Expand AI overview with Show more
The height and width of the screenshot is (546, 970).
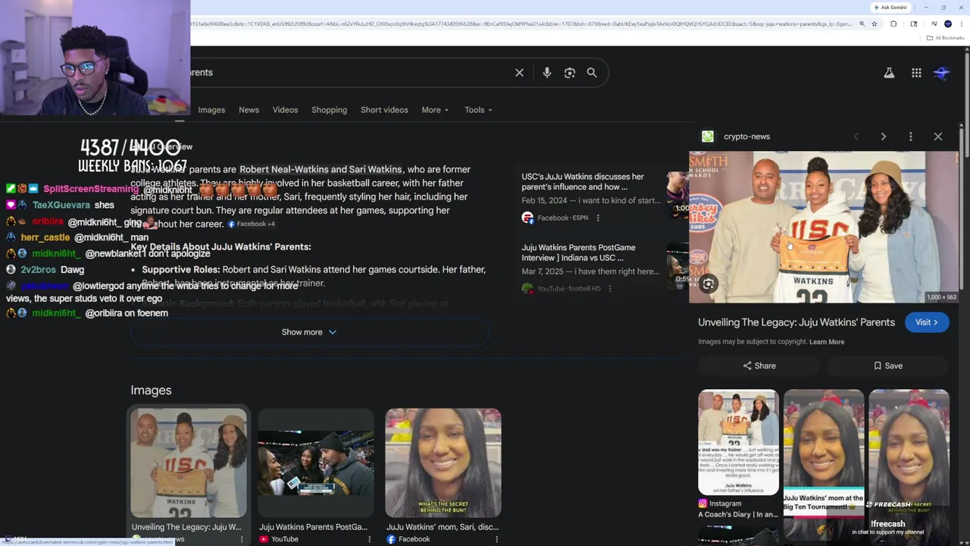tap(309, 332)
